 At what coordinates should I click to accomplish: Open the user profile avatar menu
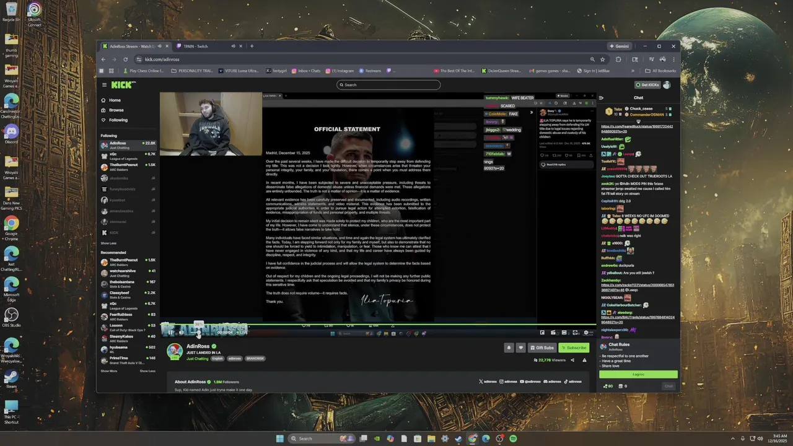[x=667, y=85]
